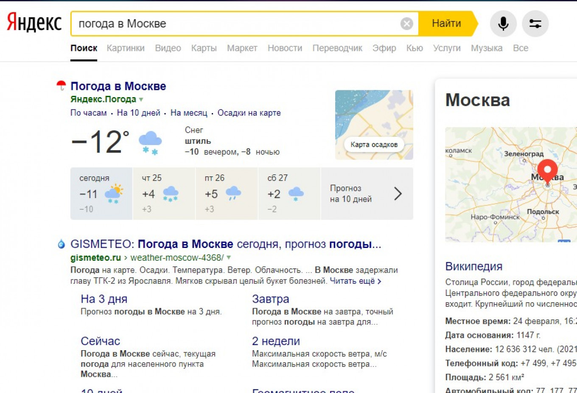Click the Наро-Фоминск label on the map
Screen dimensions: 577x393
click(495, 217)
